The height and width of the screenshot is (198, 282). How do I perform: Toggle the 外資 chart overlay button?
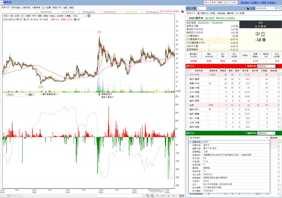[x=11, y=16]
